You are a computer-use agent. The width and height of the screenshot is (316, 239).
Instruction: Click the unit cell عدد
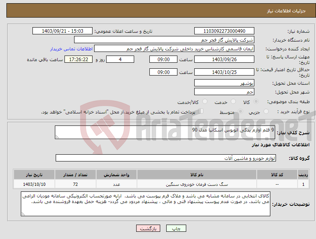click(117, 184)
